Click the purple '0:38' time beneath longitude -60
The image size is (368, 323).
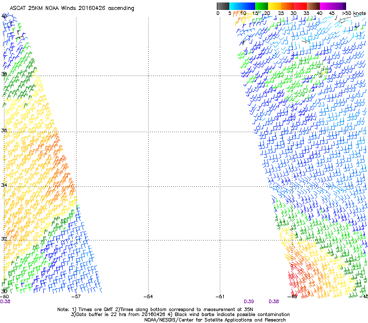(x=5, y=302)
